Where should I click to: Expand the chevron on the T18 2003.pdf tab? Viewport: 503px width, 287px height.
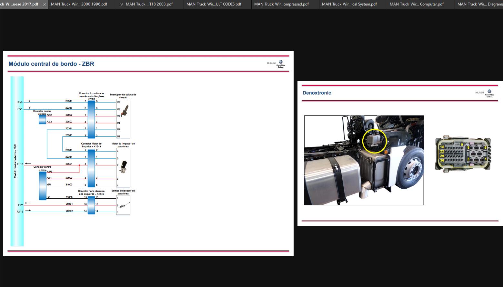(121, 4)
